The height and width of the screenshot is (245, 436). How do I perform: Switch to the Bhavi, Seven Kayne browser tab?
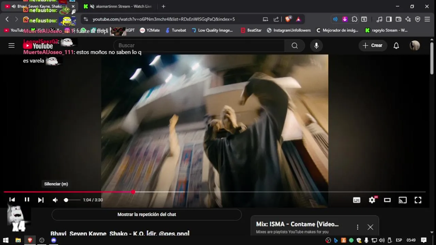coord(40,6)
